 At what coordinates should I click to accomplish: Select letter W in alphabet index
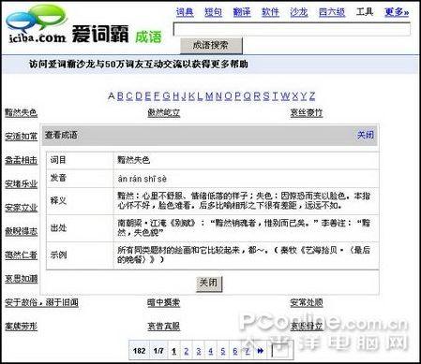tap(285, 96)
